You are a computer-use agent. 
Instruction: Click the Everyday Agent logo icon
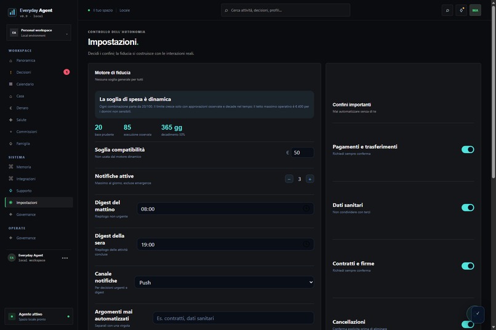tap(12, 12)
